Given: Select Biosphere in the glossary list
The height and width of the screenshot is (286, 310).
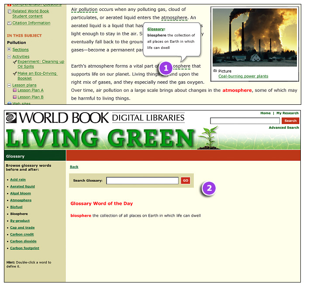Looking at the screenshot, I should click(19, 214).
